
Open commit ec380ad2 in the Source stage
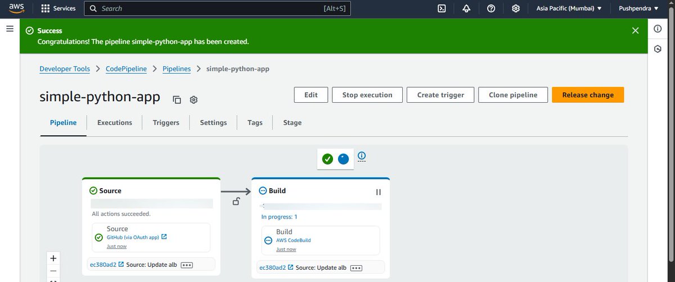click(x=107, y=265)
